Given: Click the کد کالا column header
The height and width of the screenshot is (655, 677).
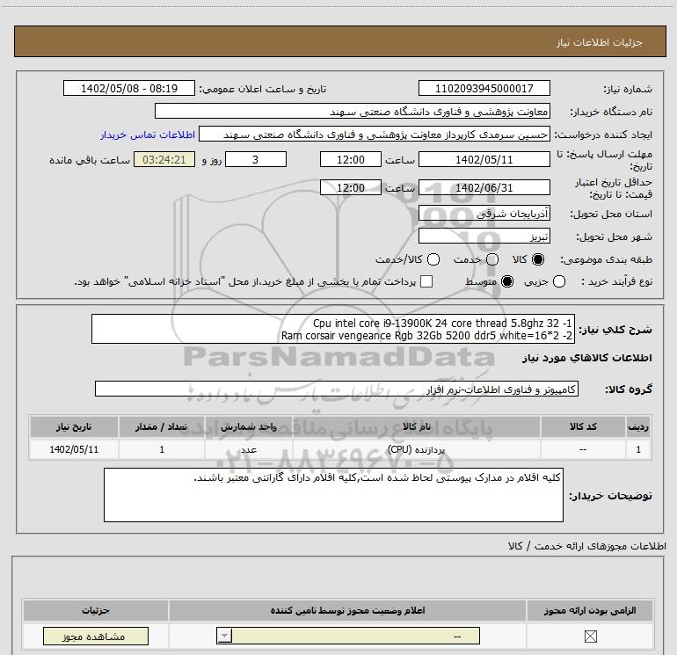Looking at the screenshot, I should click(x=583, y=426).
